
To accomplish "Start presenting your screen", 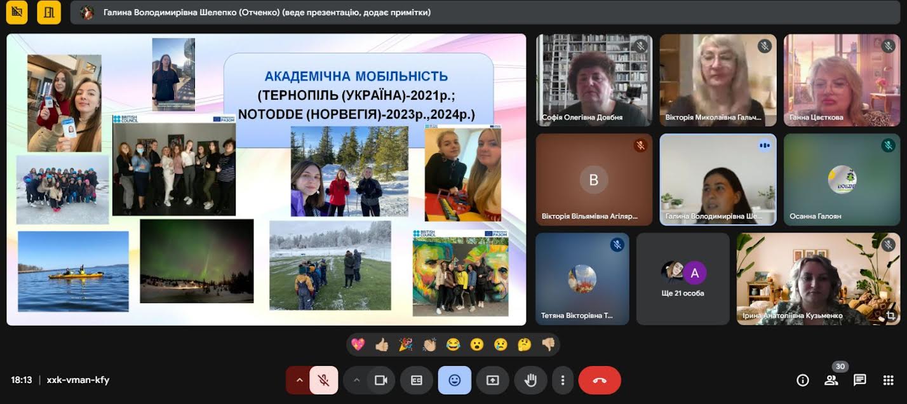I will click(493, 380).
